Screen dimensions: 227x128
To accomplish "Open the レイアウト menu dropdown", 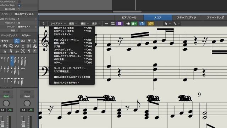I will point(58,24).
